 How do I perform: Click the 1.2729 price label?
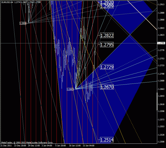click(107, 67)
